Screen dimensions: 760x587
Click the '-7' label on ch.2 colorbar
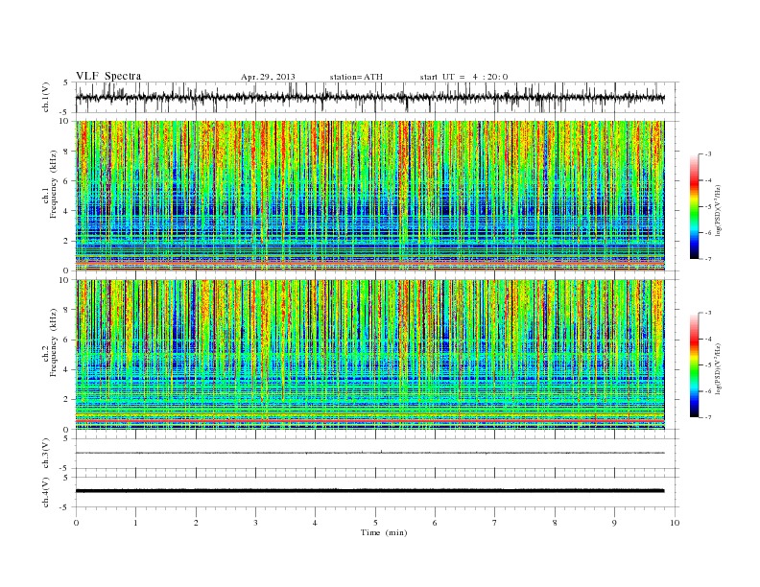click(707, 417)
